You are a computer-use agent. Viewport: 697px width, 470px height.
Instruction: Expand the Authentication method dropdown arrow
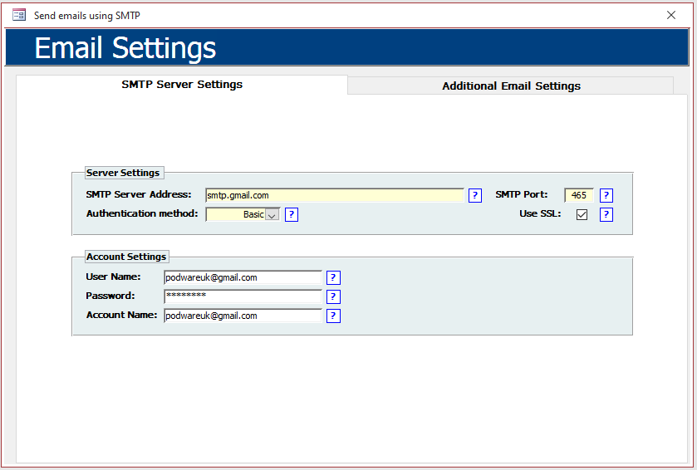[272, 215]
